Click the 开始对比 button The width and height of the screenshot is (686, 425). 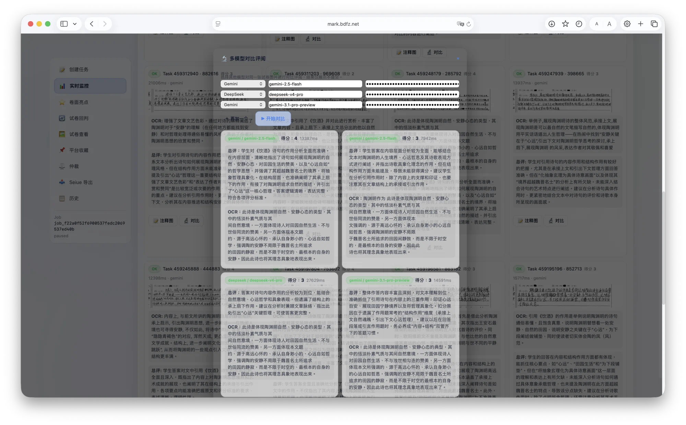[x=273, y=119]
